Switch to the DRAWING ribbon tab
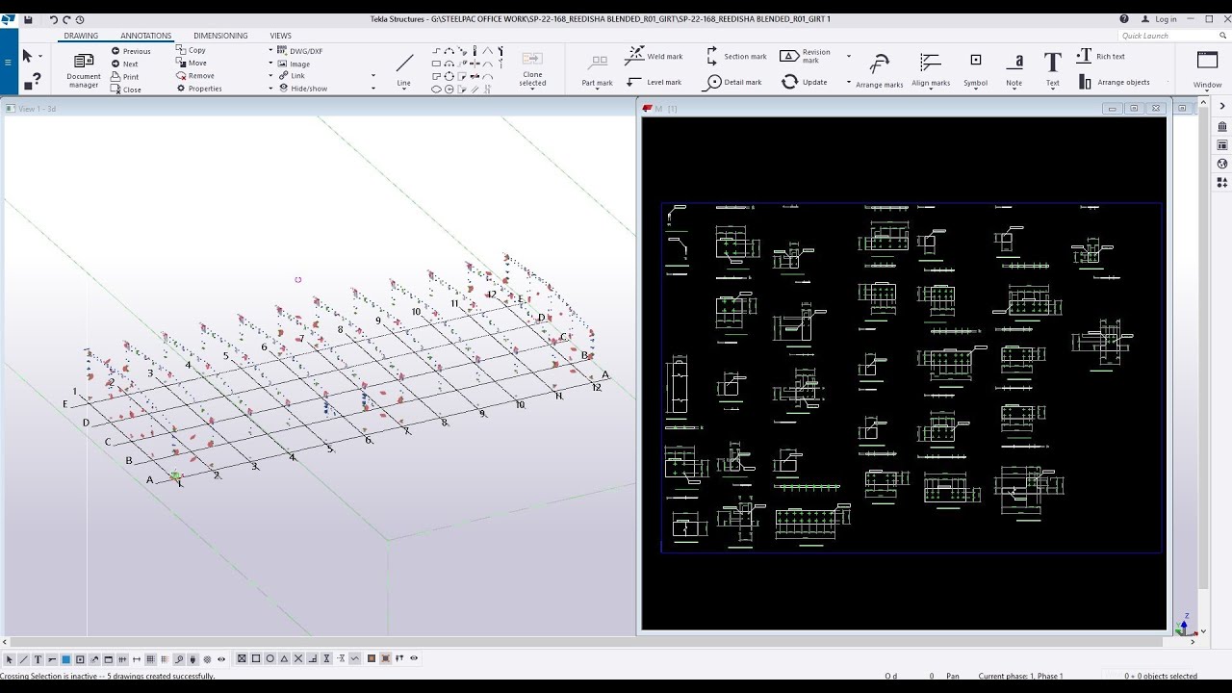The width and height of the screenshot is (1232, 693). pos(81,36)
